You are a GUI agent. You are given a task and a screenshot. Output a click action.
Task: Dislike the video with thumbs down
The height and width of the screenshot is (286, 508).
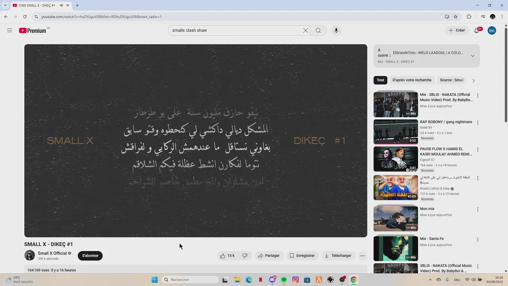(245, 256)
